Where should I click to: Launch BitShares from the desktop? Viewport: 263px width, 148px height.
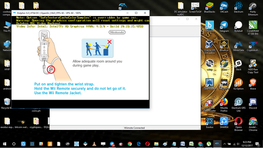210,27
